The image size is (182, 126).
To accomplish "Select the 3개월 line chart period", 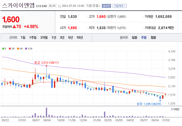I will (44, 37).
